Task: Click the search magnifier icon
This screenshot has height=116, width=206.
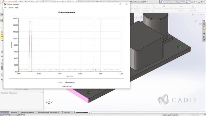Action: [x=187, y=2]
